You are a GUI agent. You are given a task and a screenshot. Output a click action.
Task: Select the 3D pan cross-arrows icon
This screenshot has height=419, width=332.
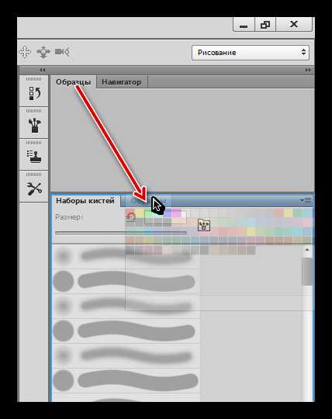click(x=25, y=52)
